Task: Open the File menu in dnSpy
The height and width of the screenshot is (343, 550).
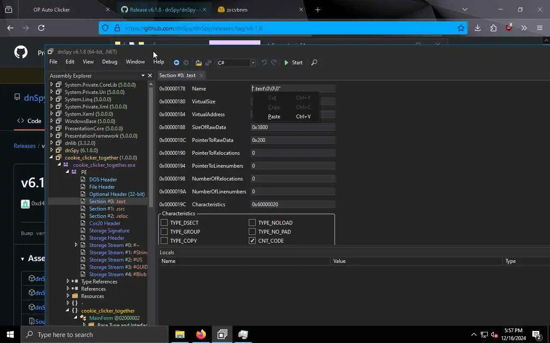Action: coord(53,62)
